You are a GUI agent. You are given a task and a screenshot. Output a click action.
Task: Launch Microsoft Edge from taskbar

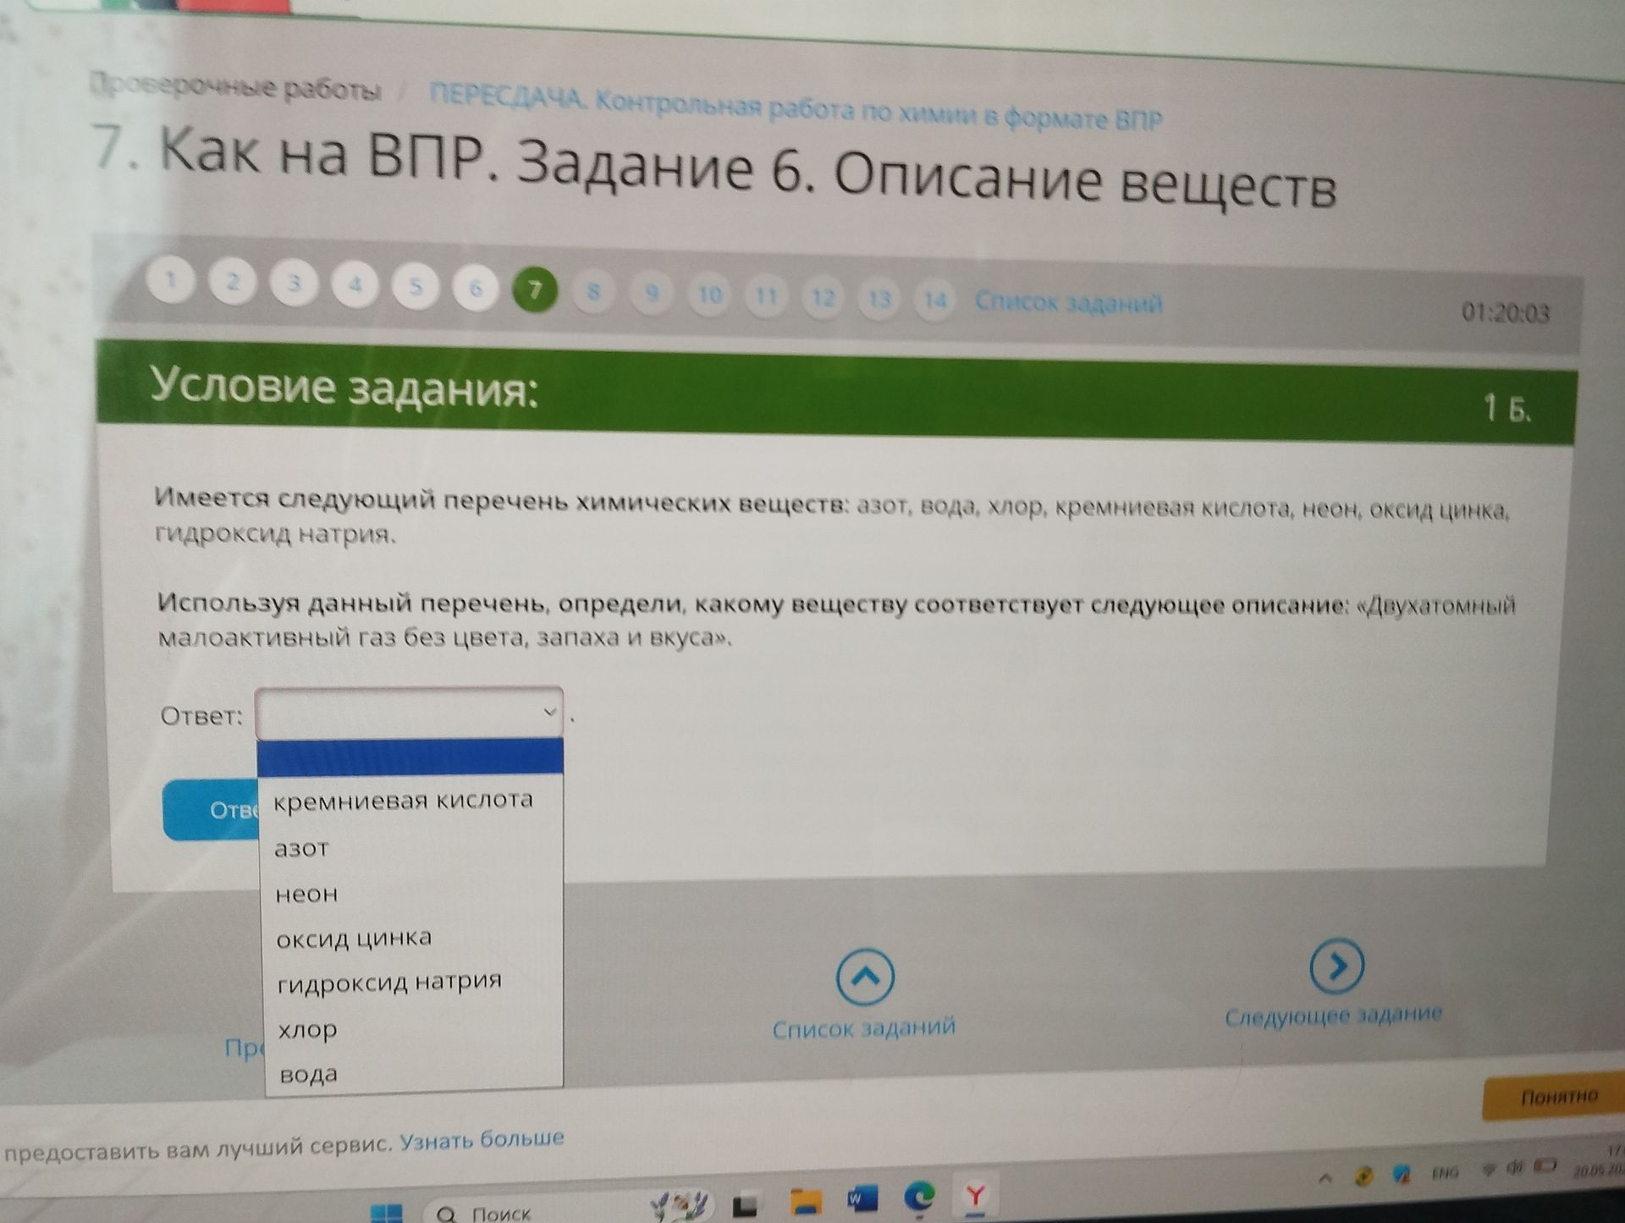coord(919,1198)
